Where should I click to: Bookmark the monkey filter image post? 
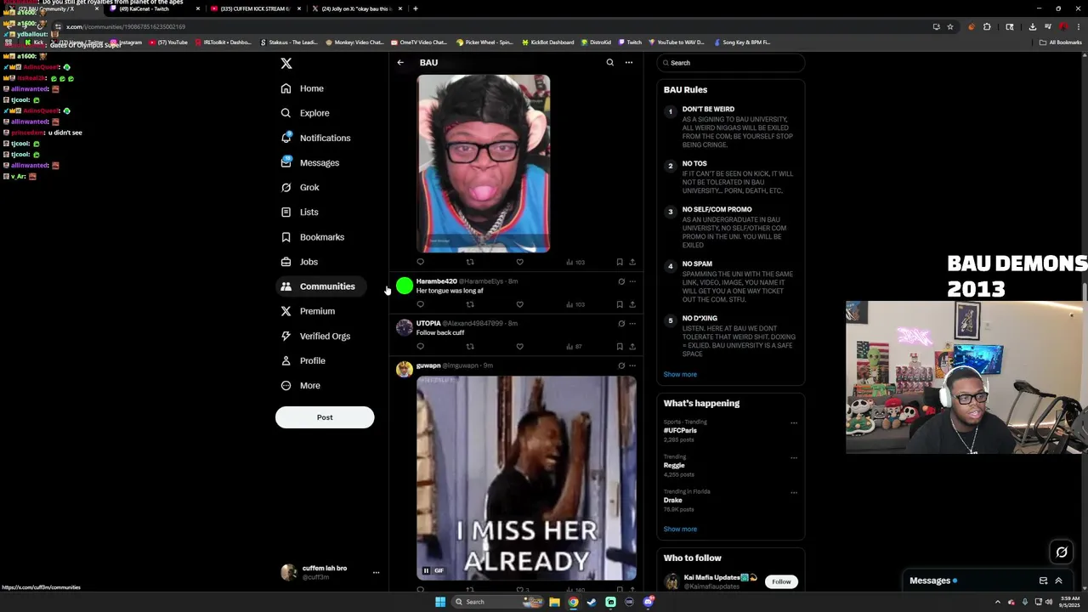[x=620, y=262]
